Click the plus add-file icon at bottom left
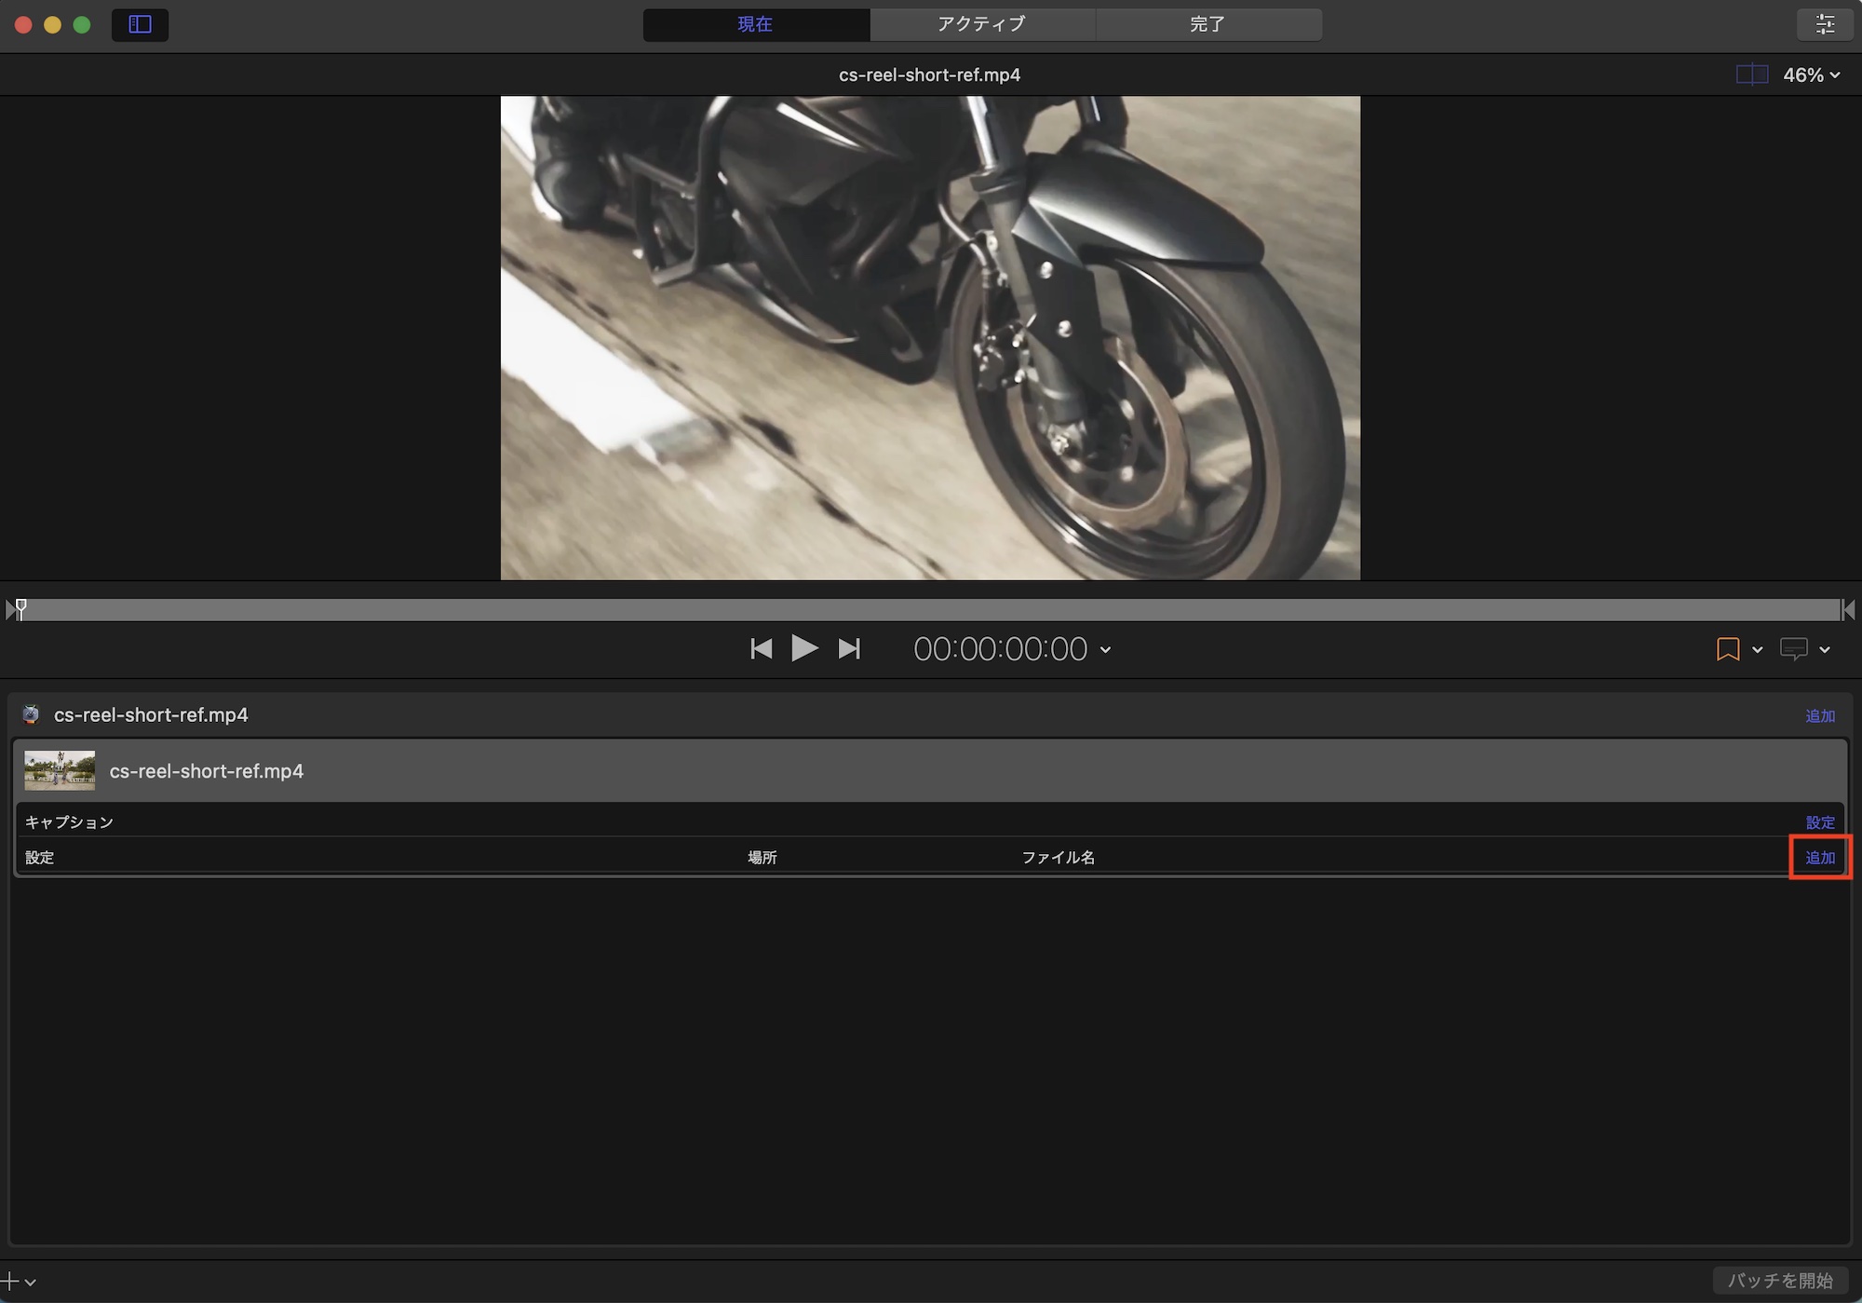Viewport: 1862px width, 1303px height. (9, 1282)
